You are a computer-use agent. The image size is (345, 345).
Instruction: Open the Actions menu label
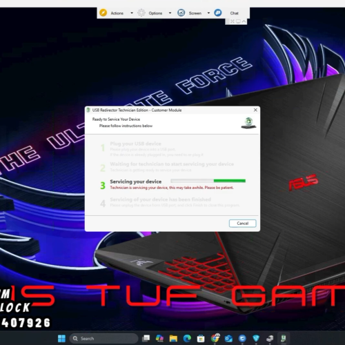coord(117,13)
